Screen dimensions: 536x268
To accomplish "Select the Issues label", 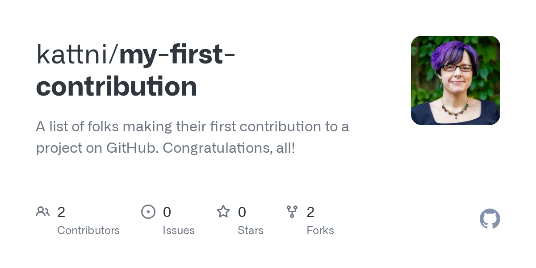I will [179, 230].
